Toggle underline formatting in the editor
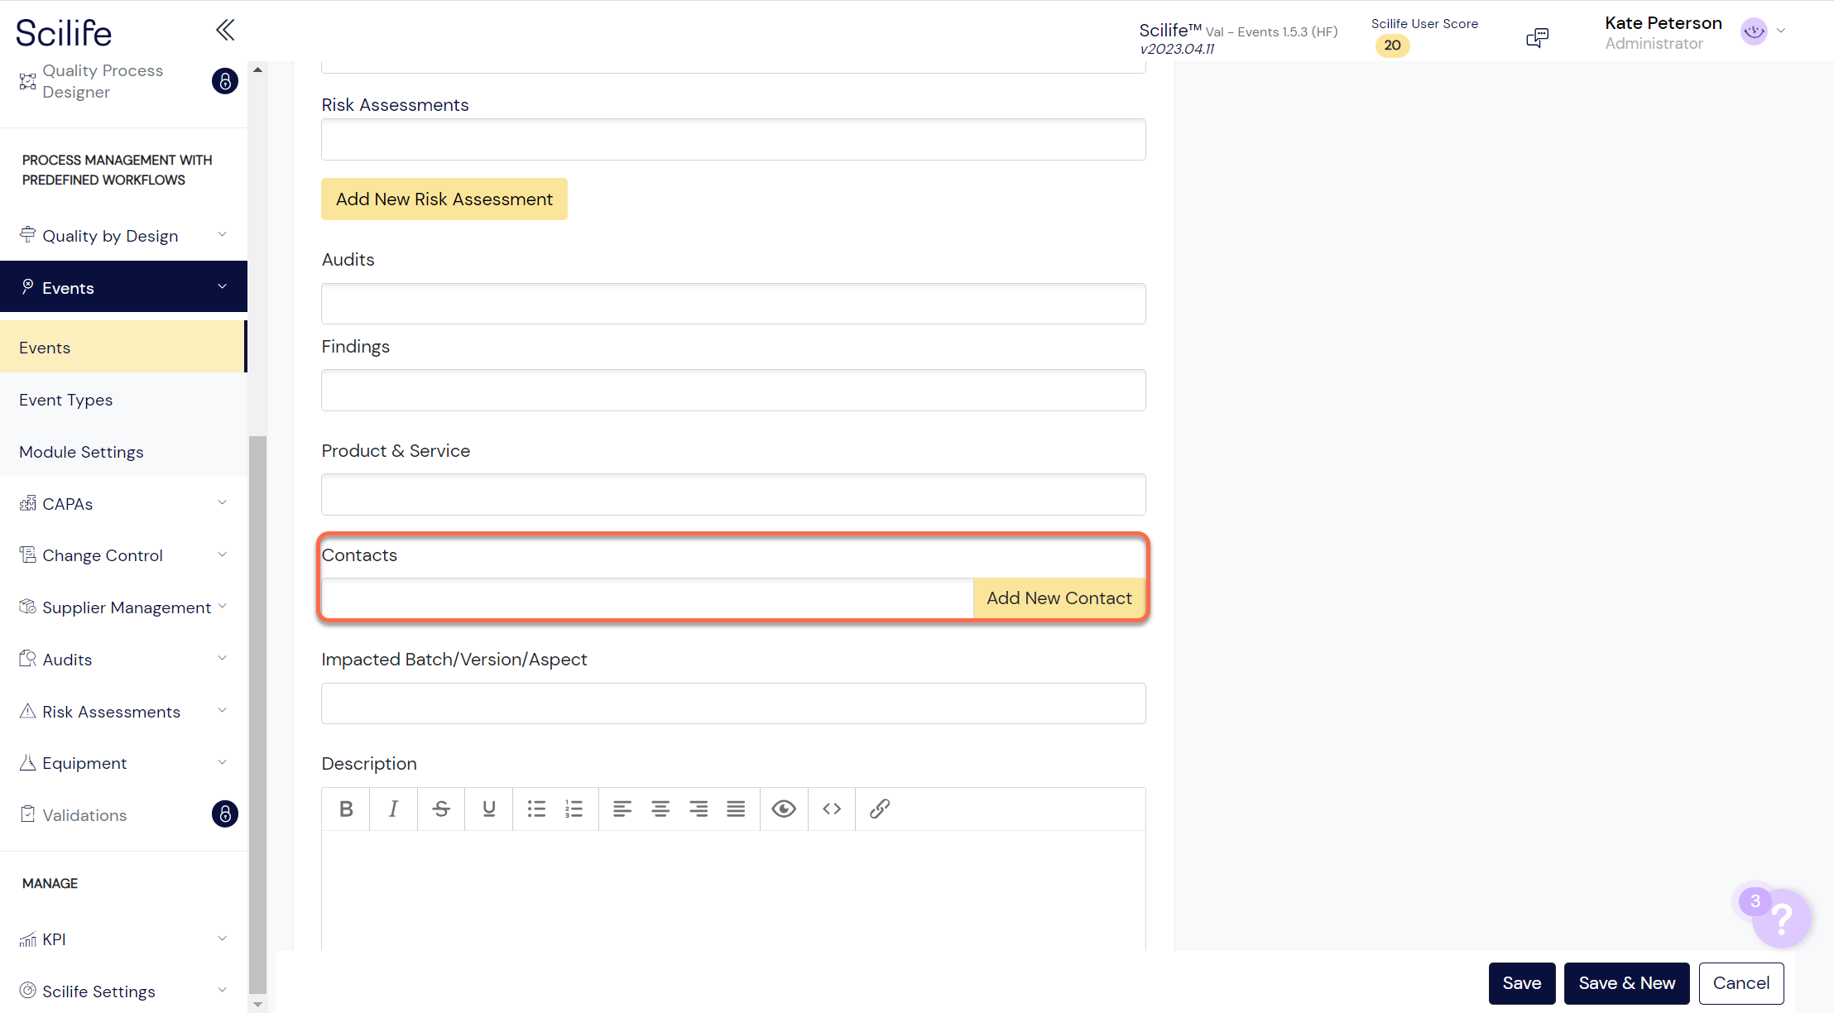Viewport: 1834px width, 1013px height. tap(489, 809)
